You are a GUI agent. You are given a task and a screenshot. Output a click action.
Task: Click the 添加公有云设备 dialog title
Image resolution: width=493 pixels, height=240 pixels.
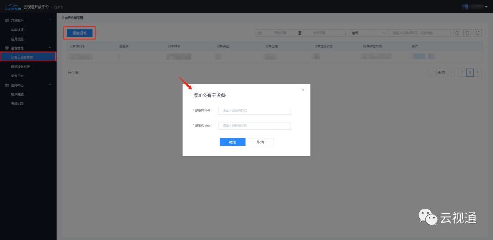(x=210, y=96)
